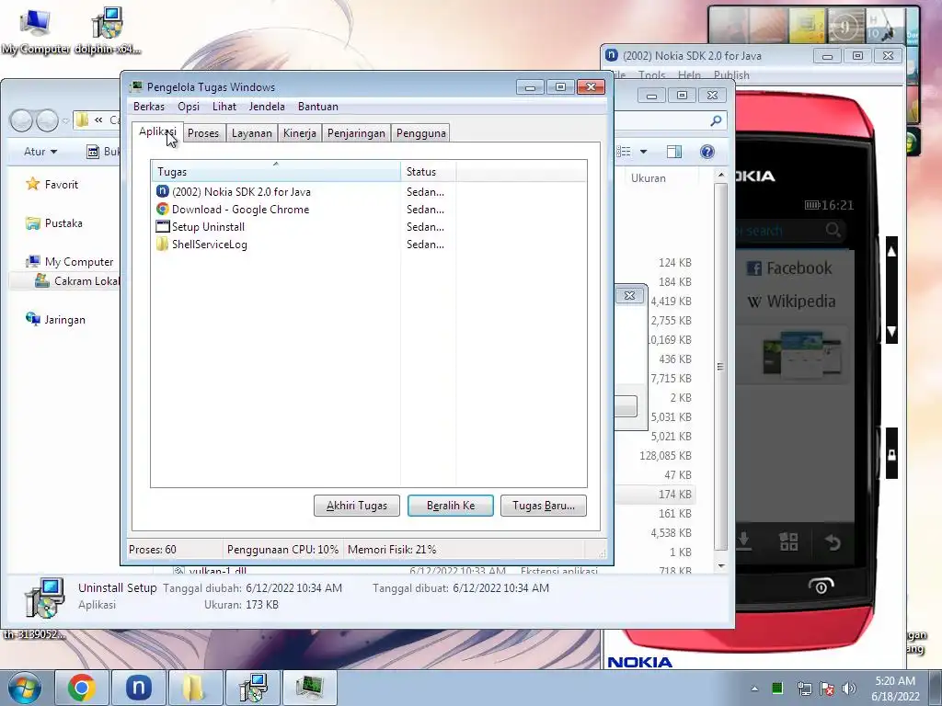Open the volume icon in system tray

(849, 689)
